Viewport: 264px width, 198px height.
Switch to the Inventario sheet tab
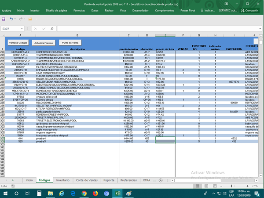(62, 180)
